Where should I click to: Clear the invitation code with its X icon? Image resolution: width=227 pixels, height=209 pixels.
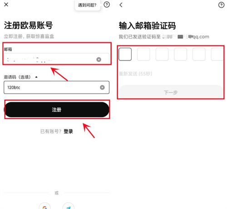click(x=102, y=87)
